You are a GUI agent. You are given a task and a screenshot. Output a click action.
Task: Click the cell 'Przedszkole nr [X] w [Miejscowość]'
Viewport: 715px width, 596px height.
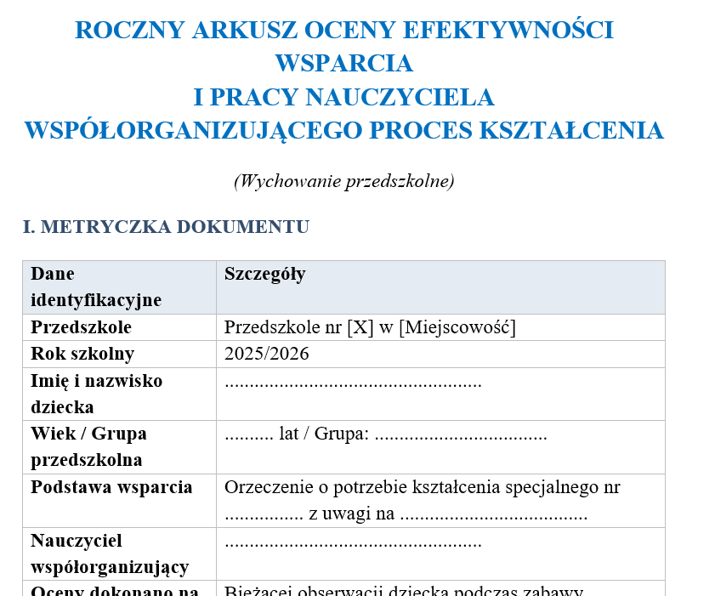pos(440,327)
